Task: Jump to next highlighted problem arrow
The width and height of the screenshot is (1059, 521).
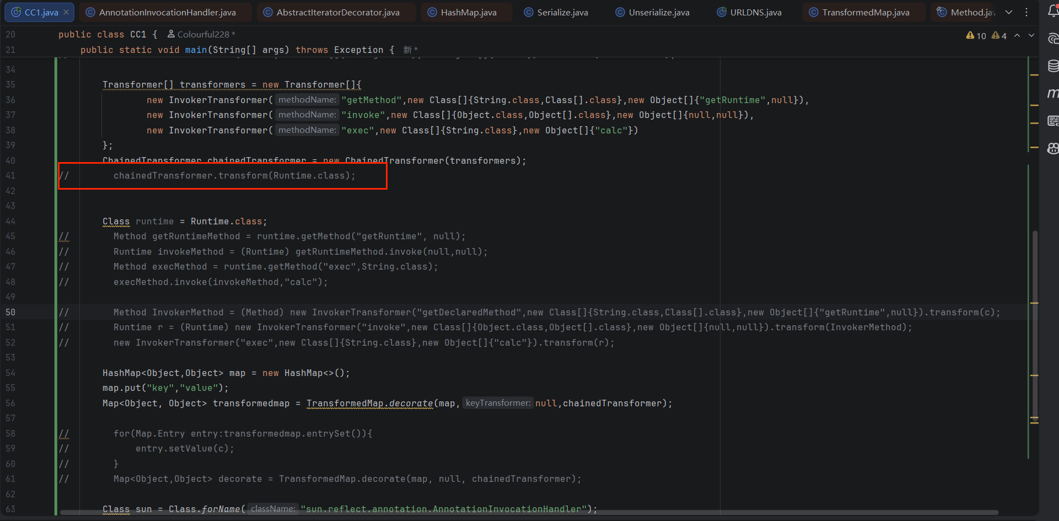Action: (1031, 35)
